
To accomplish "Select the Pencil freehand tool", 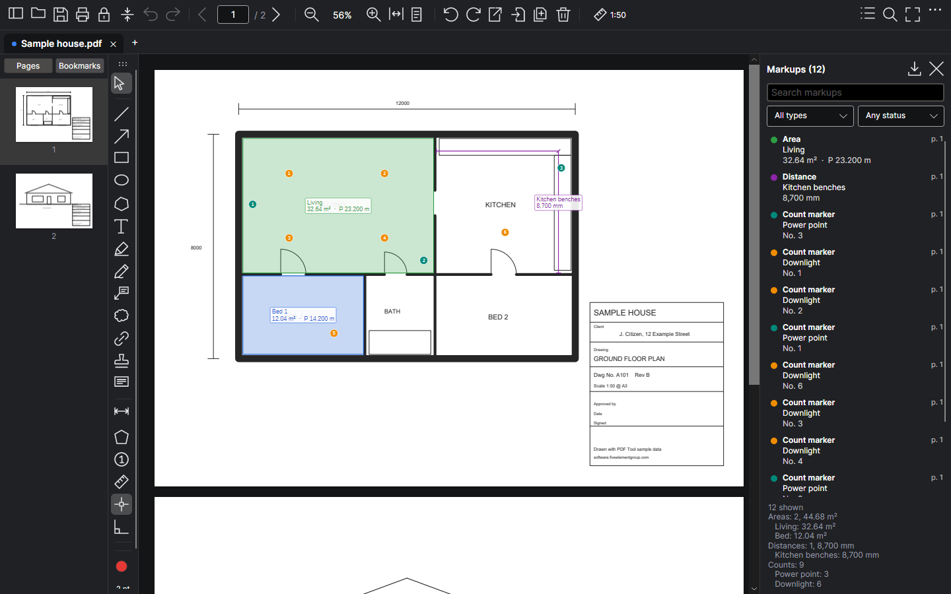I will (x=122, y=271).
